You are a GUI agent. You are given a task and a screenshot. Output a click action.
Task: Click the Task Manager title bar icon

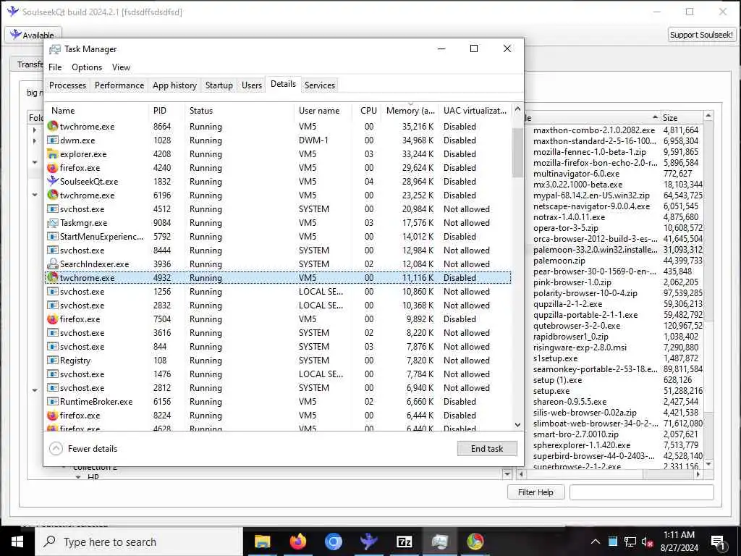coord(55,49)
